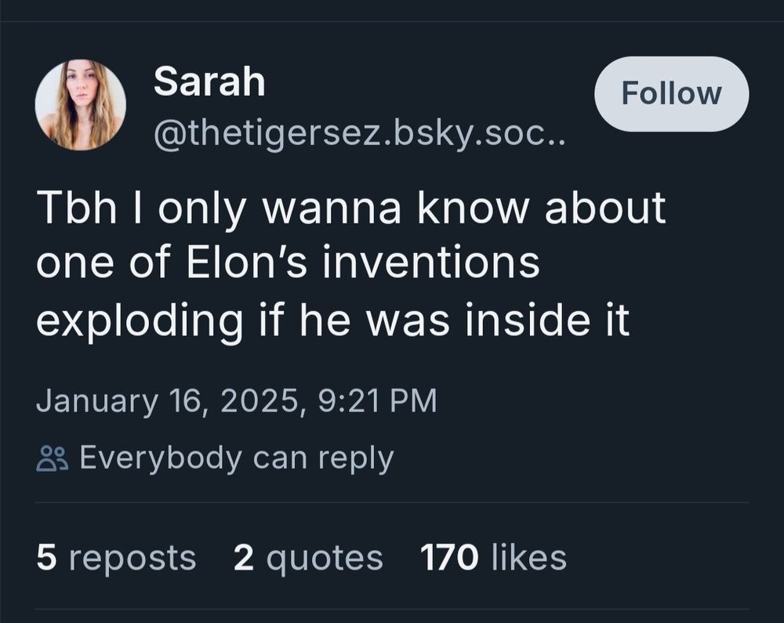
Task: Click the reposts count number 5
Action: click(x=46, y=557)
